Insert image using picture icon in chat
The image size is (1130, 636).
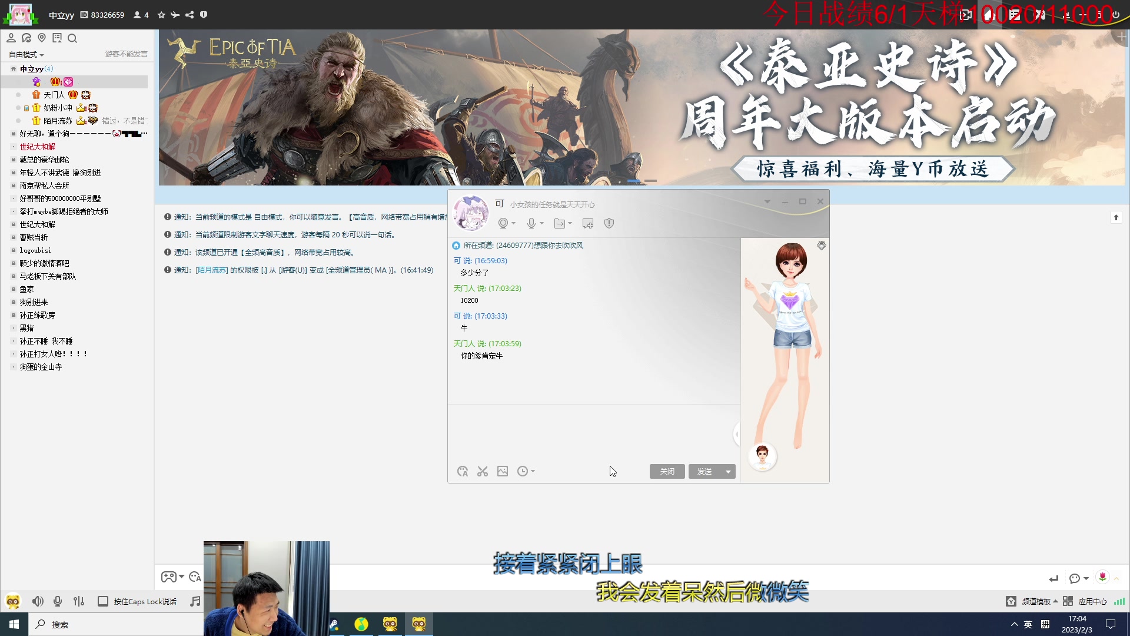[x=503, y=471]
